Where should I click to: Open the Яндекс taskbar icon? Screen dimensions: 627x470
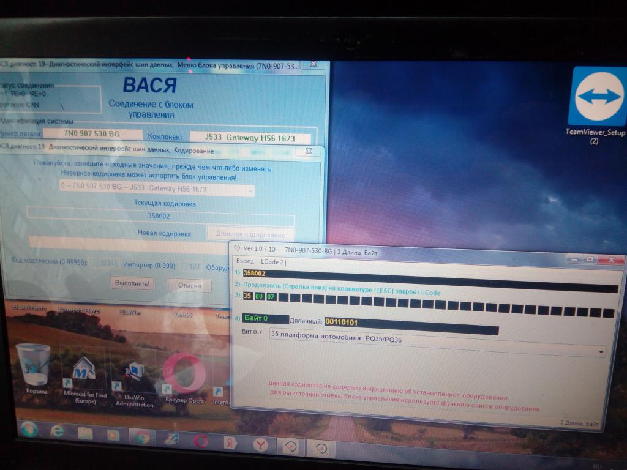tap(230, 442)
